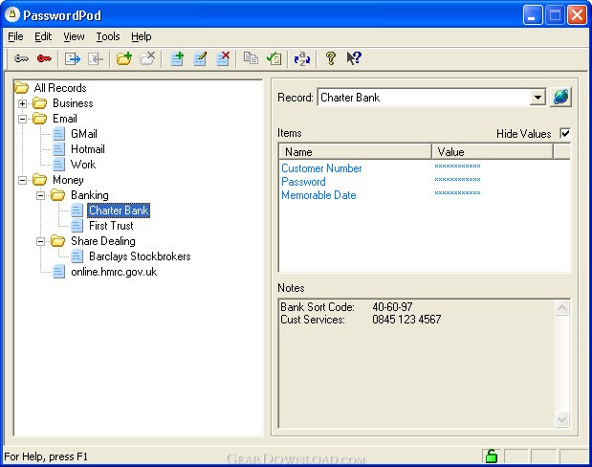Collapse the Banking folder node

(x=40, y=195)
